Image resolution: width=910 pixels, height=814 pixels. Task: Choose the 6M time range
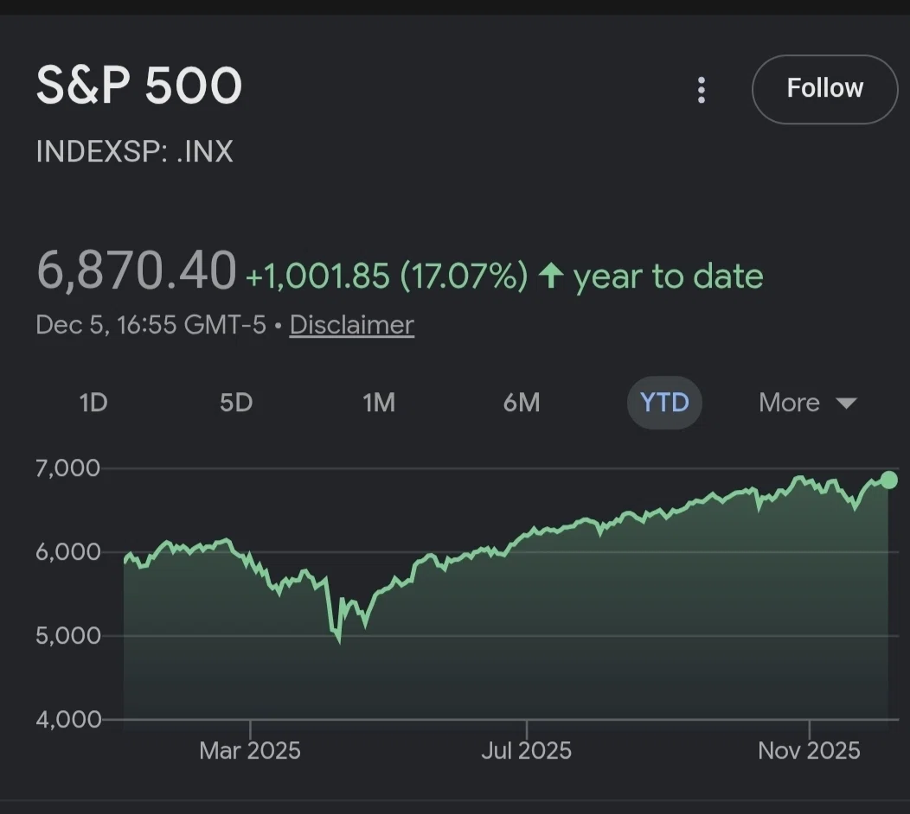[x=522, y=403]
